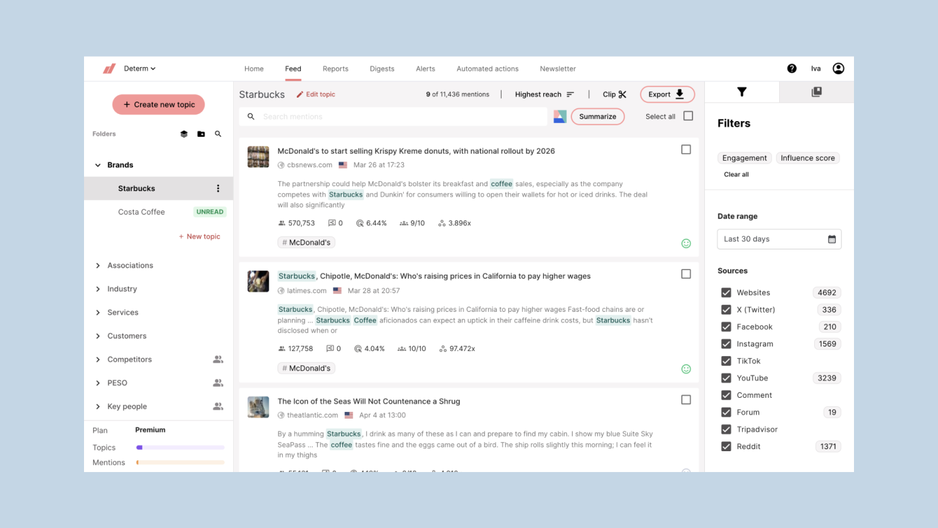938x528 pixels.
Task: Uncheck the TikTok source checkbox
Action: click(x=726, y=361)
